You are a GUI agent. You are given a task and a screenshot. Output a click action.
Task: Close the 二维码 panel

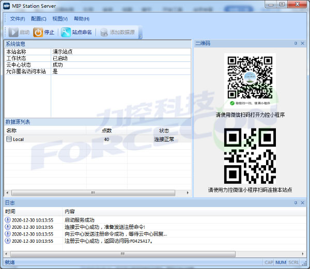pos(302,43)
